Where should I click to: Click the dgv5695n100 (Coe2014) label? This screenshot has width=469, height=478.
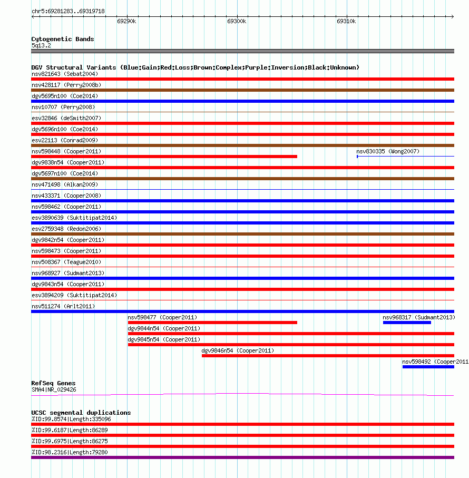tap(65, 96)
